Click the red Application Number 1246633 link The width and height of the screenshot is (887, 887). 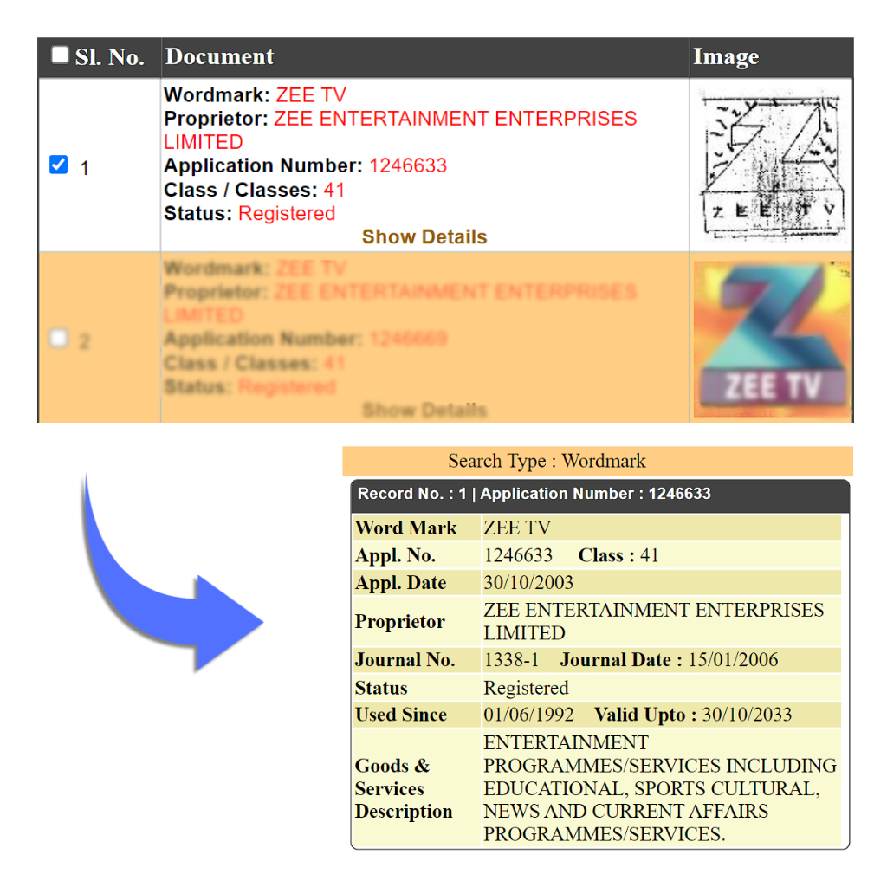pyautogui.click(x=408, y=165)
